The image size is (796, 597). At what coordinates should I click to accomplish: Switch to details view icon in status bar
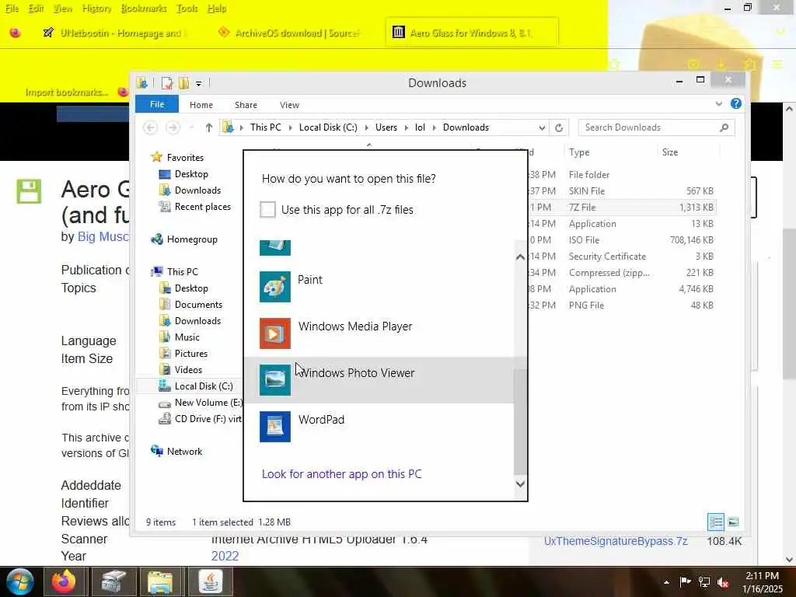tap(715, 522)
